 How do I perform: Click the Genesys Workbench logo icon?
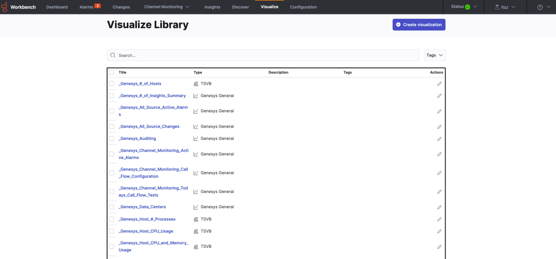click(4, 7)
